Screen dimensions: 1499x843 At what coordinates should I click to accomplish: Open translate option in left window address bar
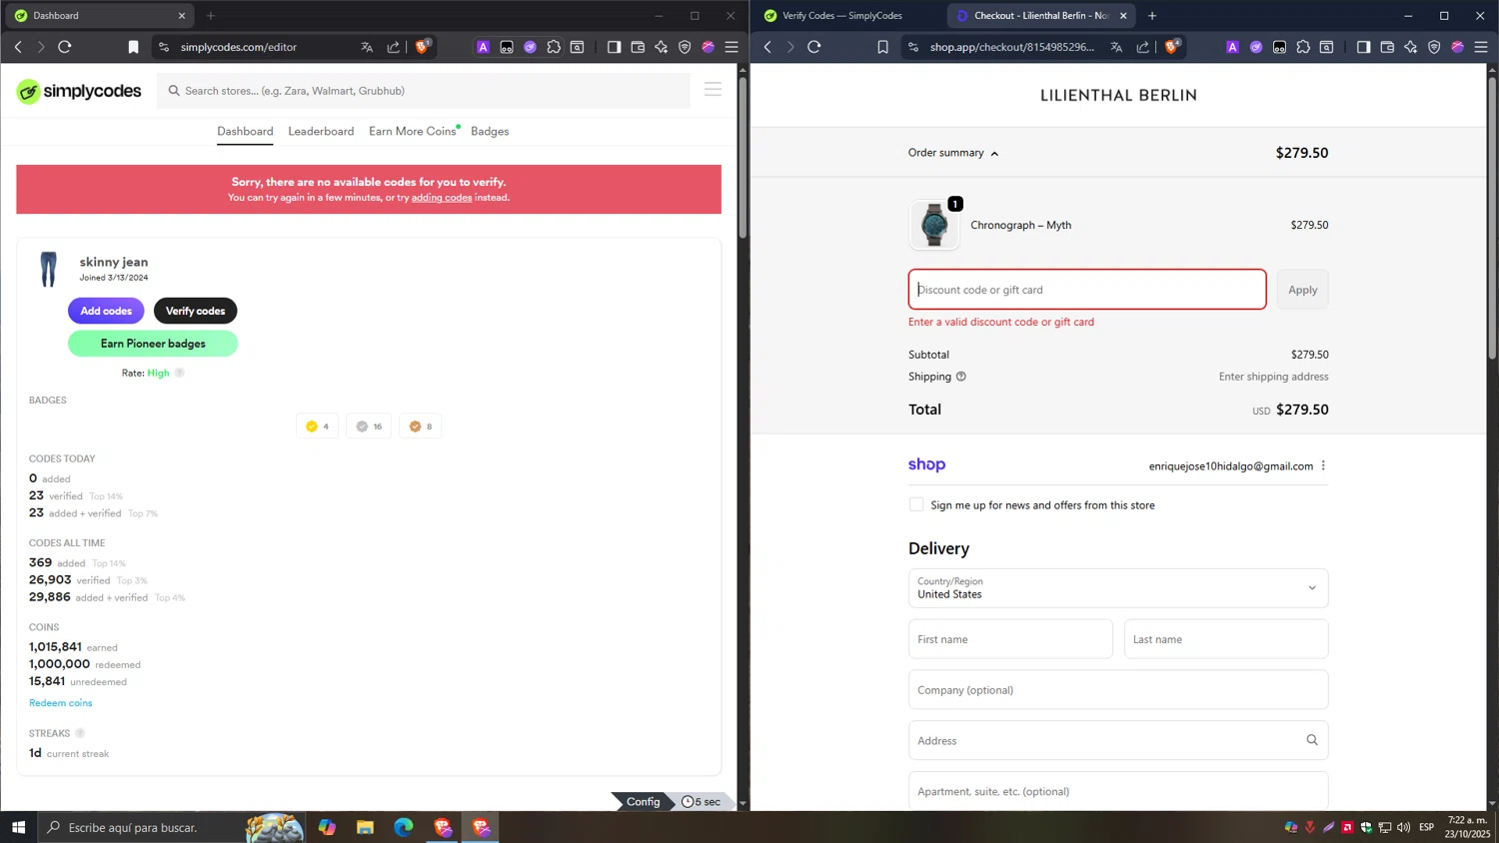(367, 47)
